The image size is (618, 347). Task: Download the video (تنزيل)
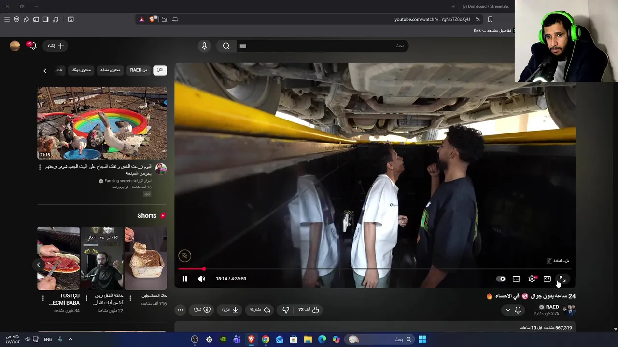(230, 310)
